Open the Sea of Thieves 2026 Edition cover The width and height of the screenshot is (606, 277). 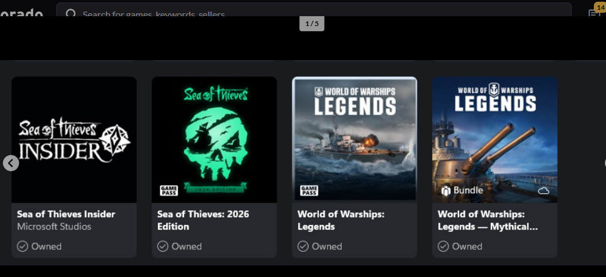coord(214,139)
